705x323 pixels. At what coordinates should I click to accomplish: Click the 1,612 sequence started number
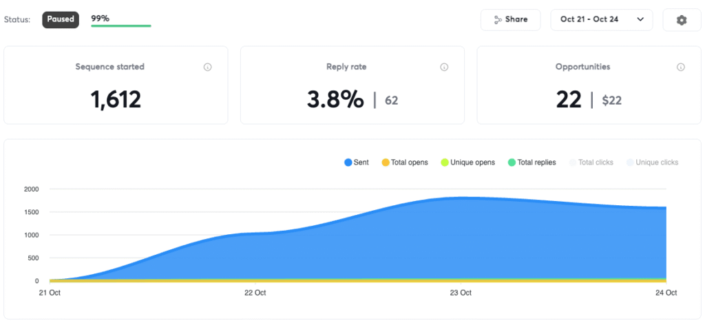[x=116, y=99]
